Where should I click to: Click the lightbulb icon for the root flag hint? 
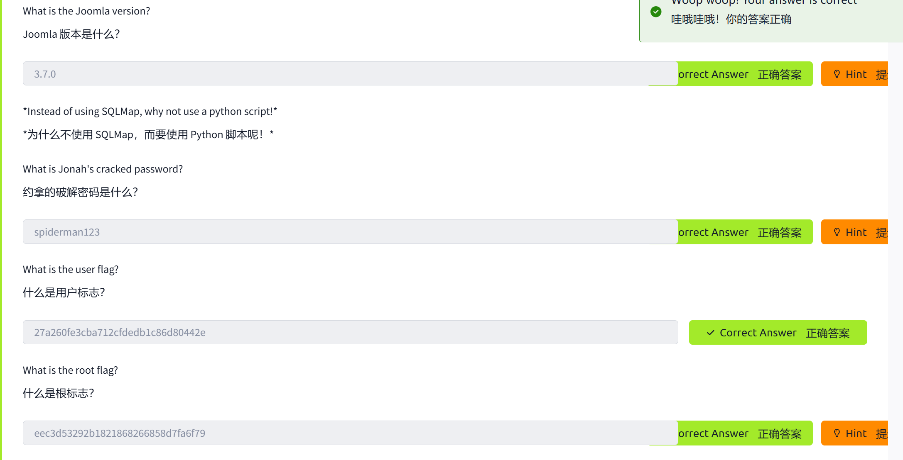pyautogui.click(x=837, y=433)
